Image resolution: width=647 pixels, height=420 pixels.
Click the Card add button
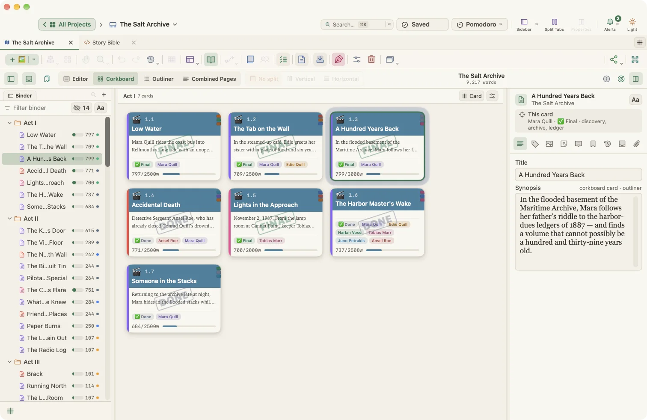click(472, 96)
